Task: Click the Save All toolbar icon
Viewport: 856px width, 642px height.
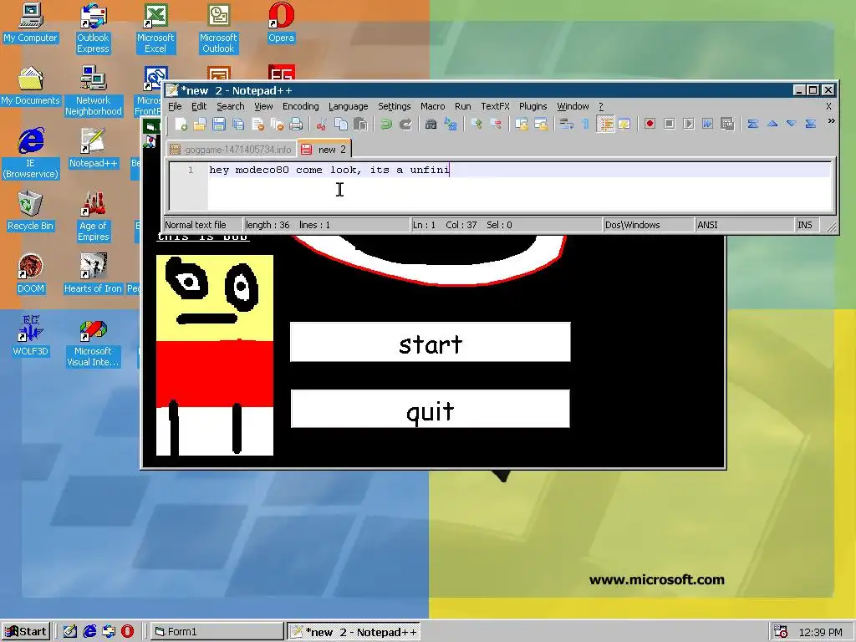Action: [238, 124]
